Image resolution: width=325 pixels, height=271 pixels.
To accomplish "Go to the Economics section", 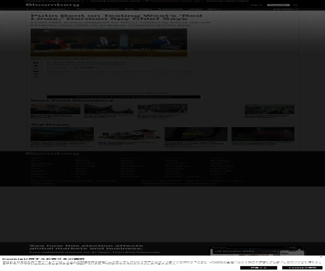I will point(86,9).
